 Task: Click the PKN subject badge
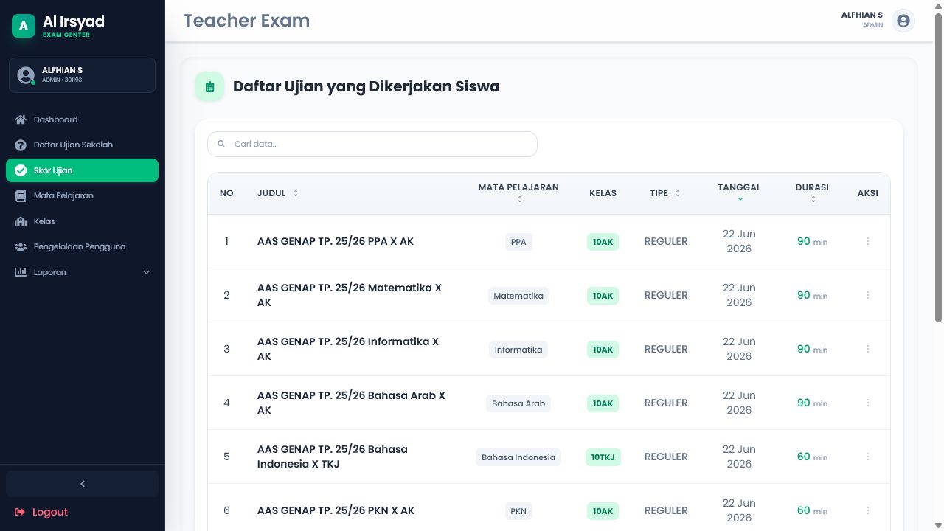[x=518, y=511]
